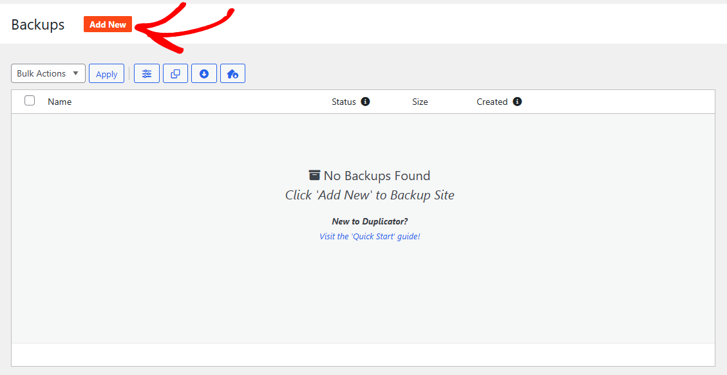Click the info icon beside Created
This screenshot has height=375, width=727.
(517, 102)
